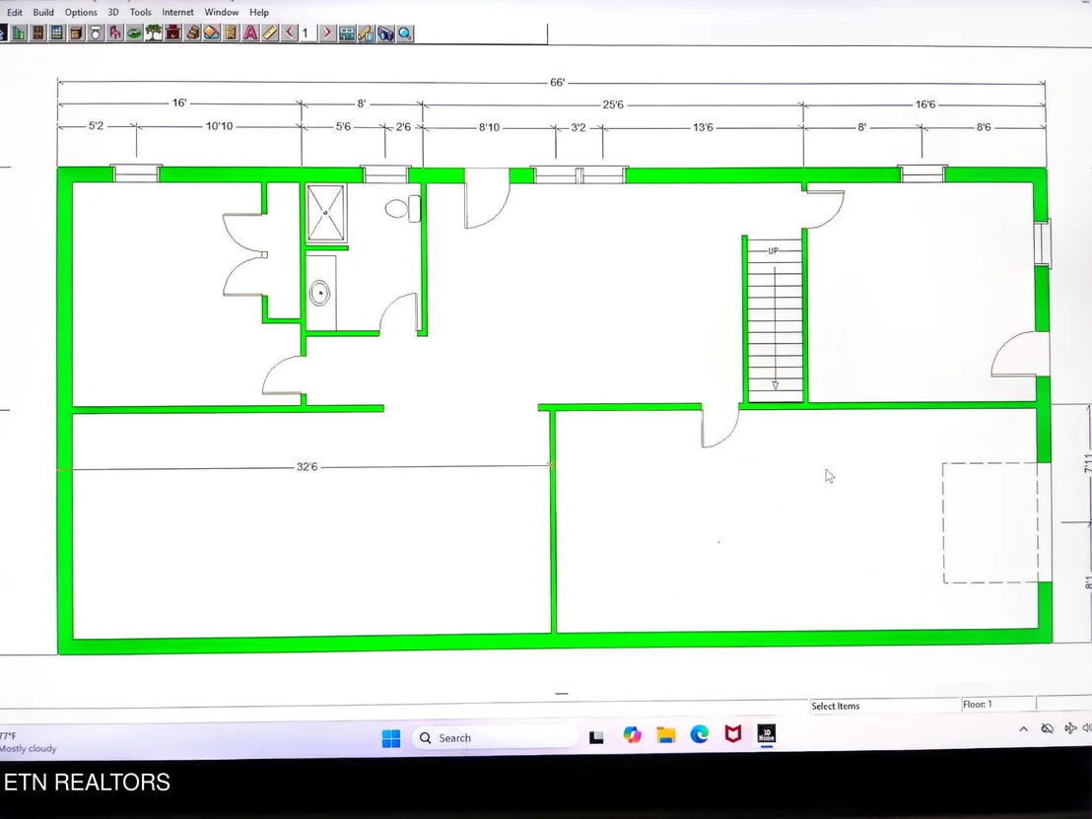This screenshot has height=819, width=1092.
Task: Select the toilet Fixture mode icon
Action: coord(97,33)
